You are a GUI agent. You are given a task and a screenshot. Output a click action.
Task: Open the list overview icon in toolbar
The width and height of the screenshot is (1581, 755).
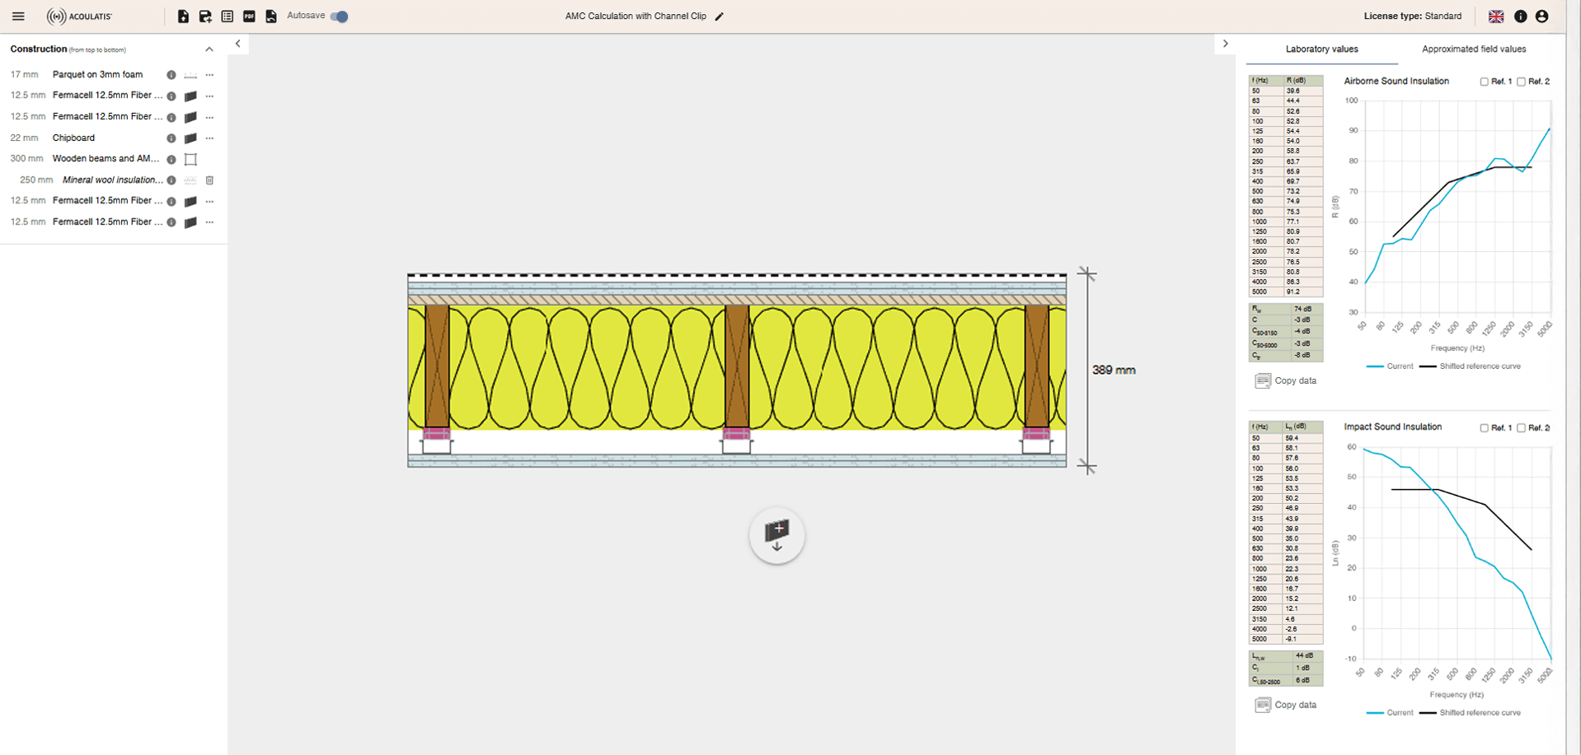click(228, 16)
